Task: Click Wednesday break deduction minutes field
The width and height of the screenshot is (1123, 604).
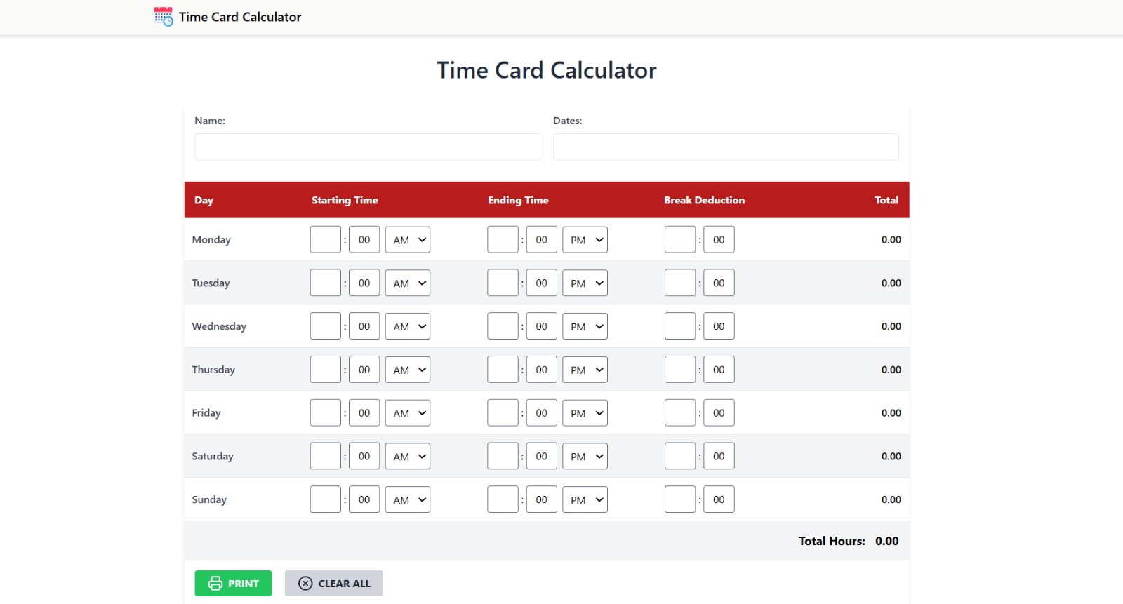Action: click(x=719, y=326)
